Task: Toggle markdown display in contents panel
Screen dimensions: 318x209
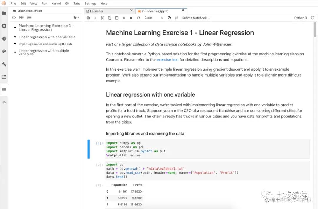Action: click(x=21, y=18)
